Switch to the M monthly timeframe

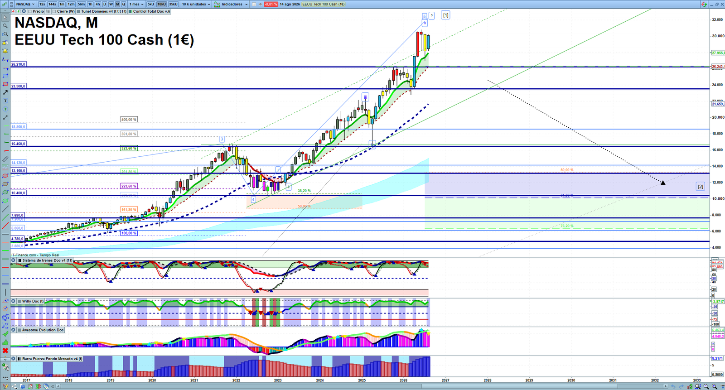tap(117, 4)
